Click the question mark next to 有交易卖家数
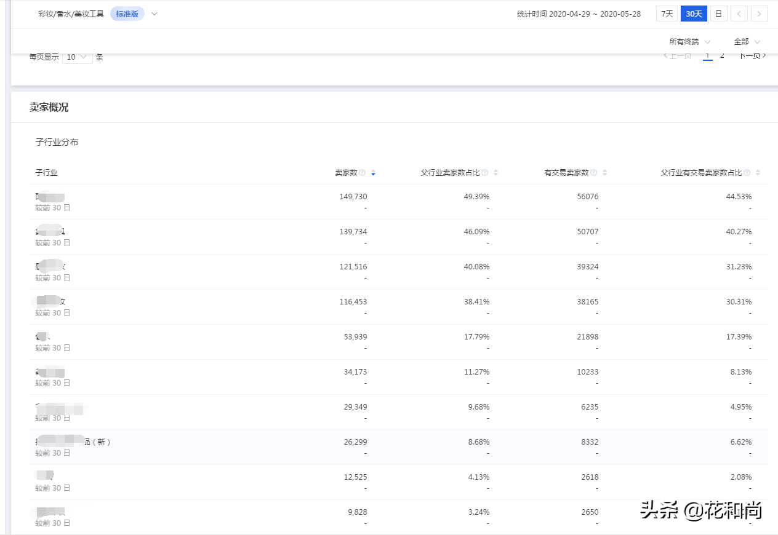 pos(593,173)
